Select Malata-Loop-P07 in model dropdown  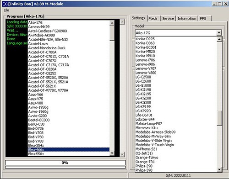point(176,124)
